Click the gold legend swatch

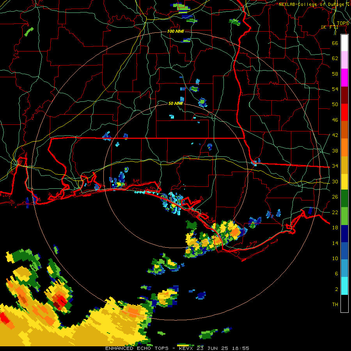pyautogui.click(x=344, y=165)
